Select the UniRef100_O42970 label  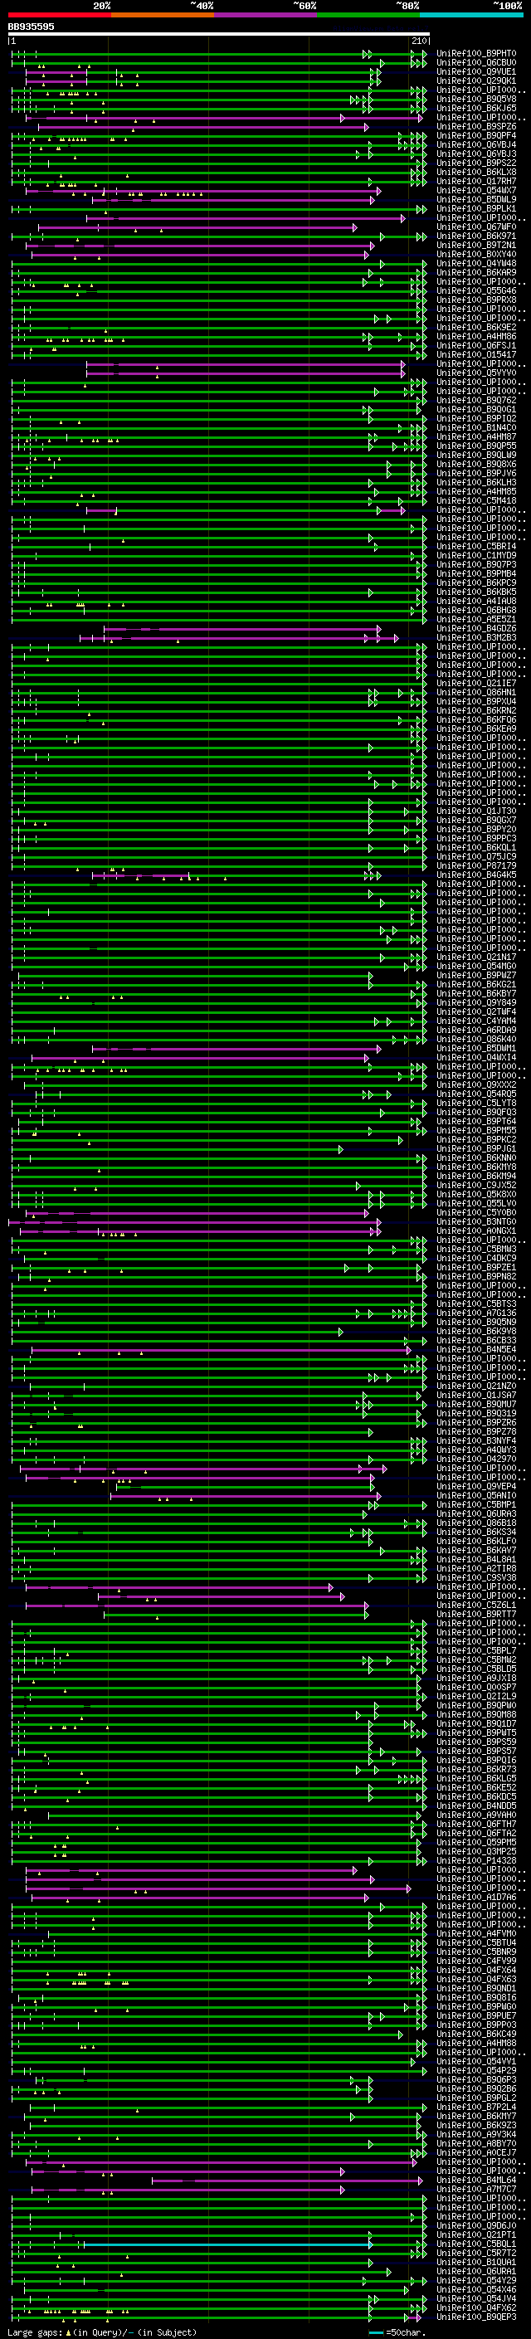(476, 1459)
